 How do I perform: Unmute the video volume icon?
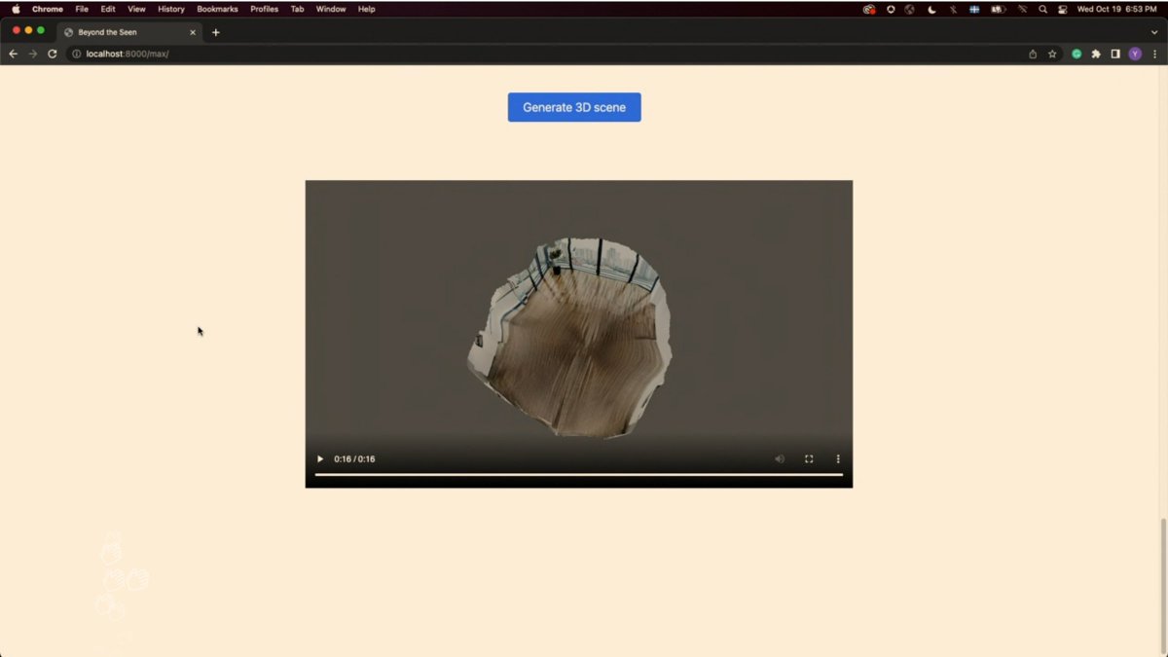pos(780,458)
